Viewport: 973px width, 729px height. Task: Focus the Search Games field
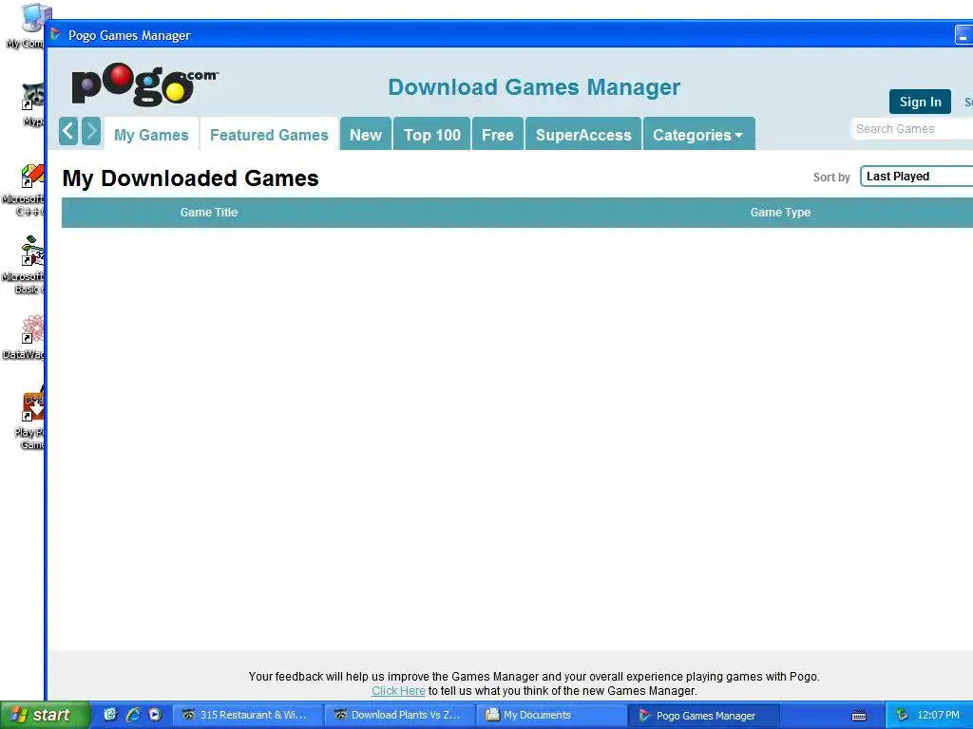[911, 129]
